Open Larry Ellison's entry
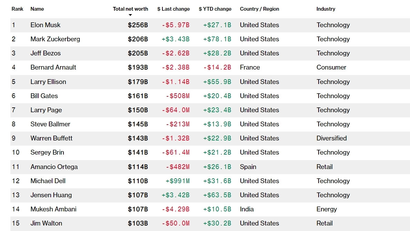 click(48, 82)
